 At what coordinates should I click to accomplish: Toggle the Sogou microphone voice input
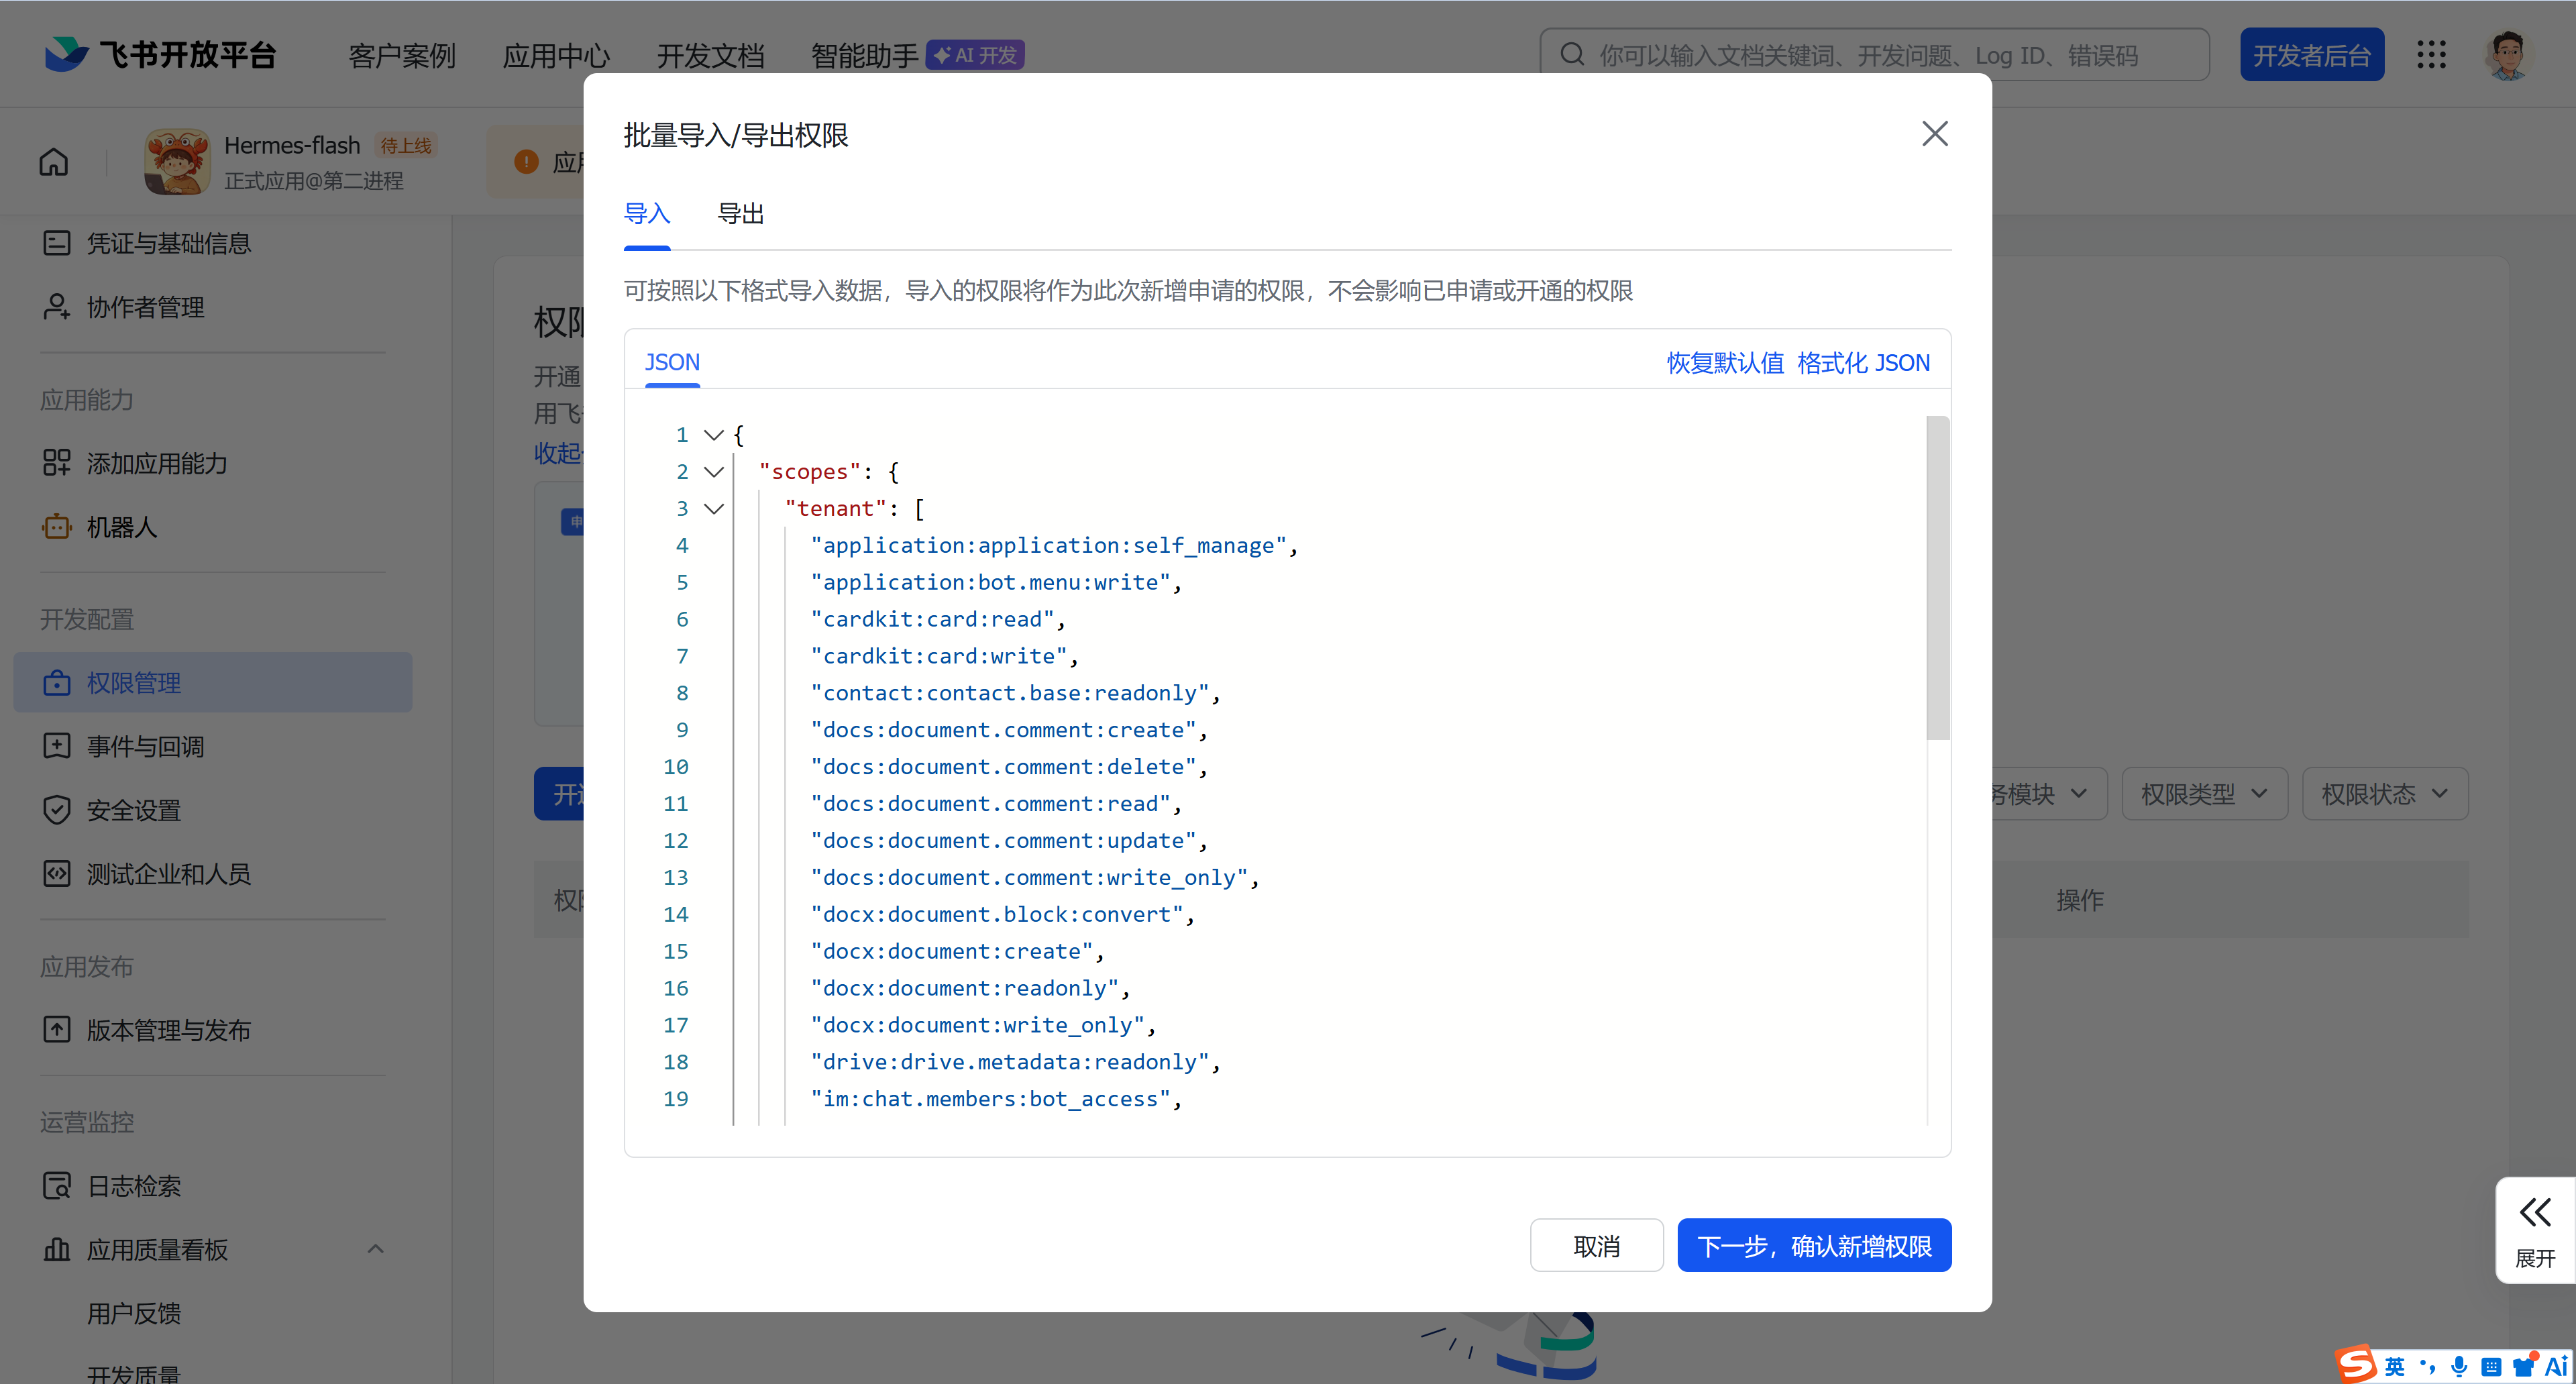pyautogui.click(x=2459, y=1366)
